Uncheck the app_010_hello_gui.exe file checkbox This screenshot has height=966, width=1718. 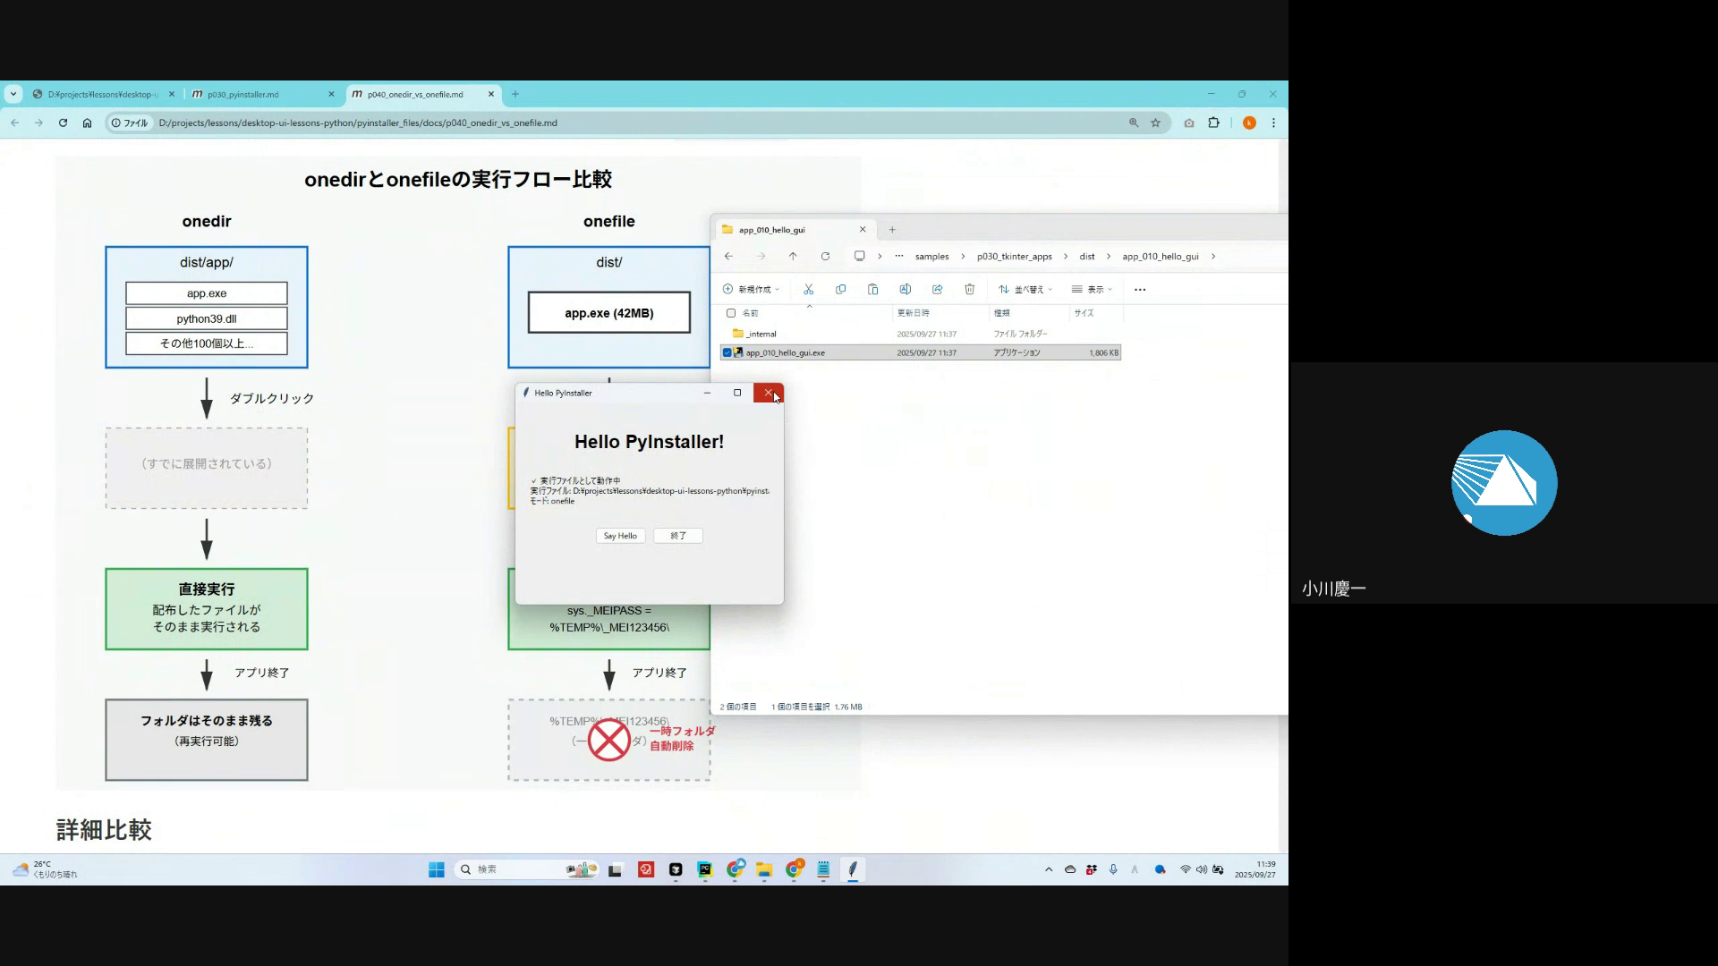[x=727, y=352]
